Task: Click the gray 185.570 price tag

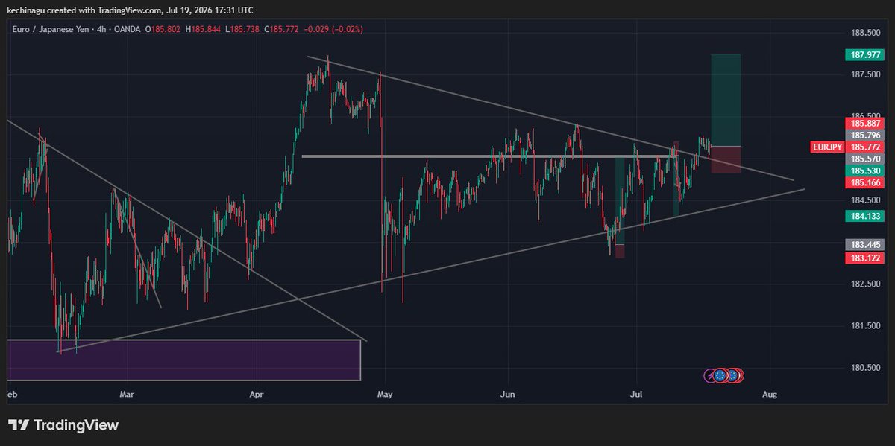Action: pyautogui.click(x=864, y=159)
